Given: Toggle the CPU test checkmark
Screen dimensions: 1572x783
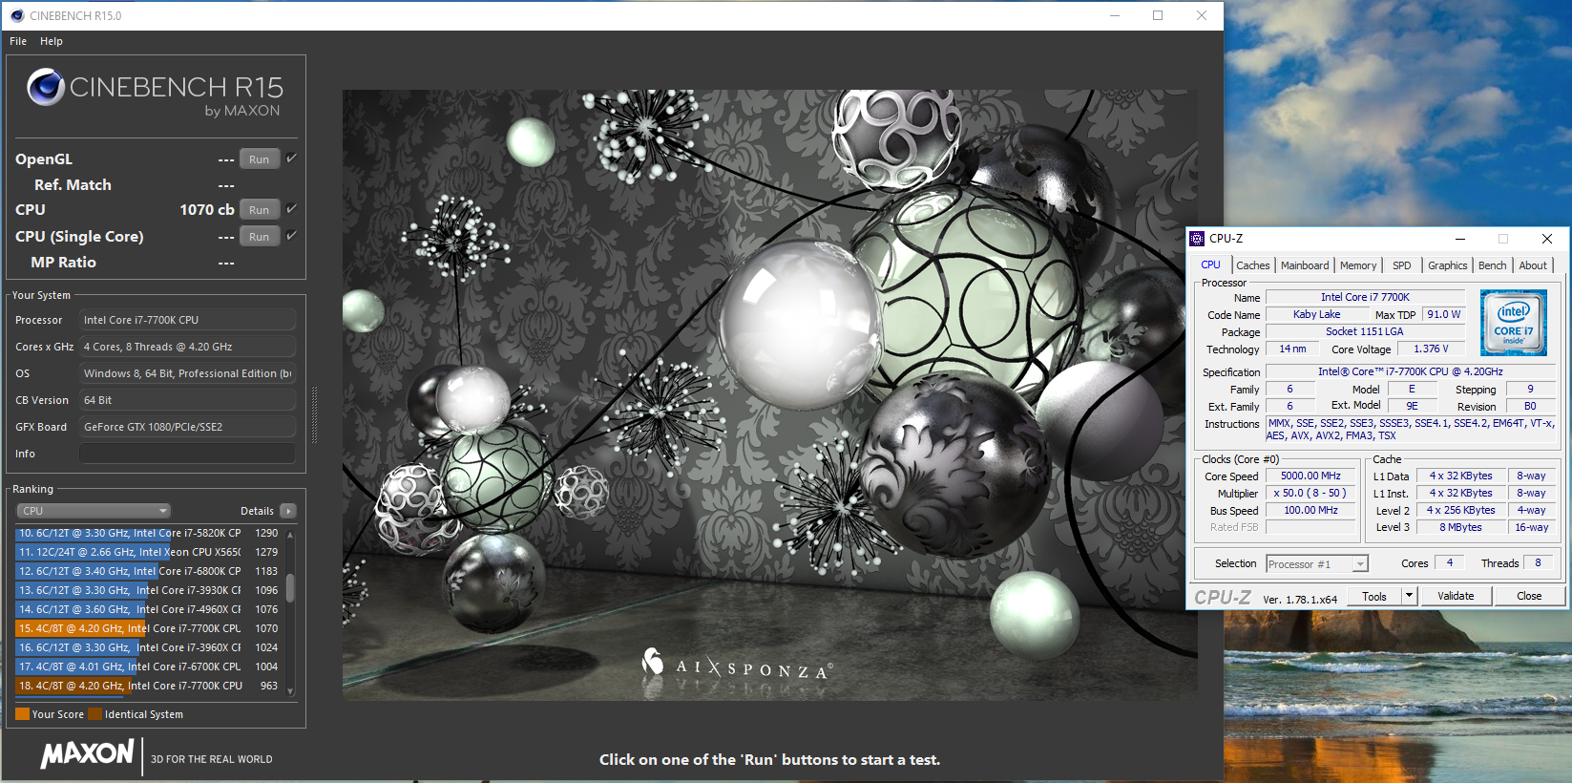Looking at the screenshot, I should tap(291, 208).
